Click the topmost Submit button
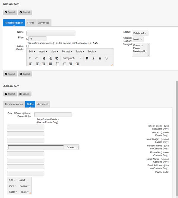 (x=9, y=12)
